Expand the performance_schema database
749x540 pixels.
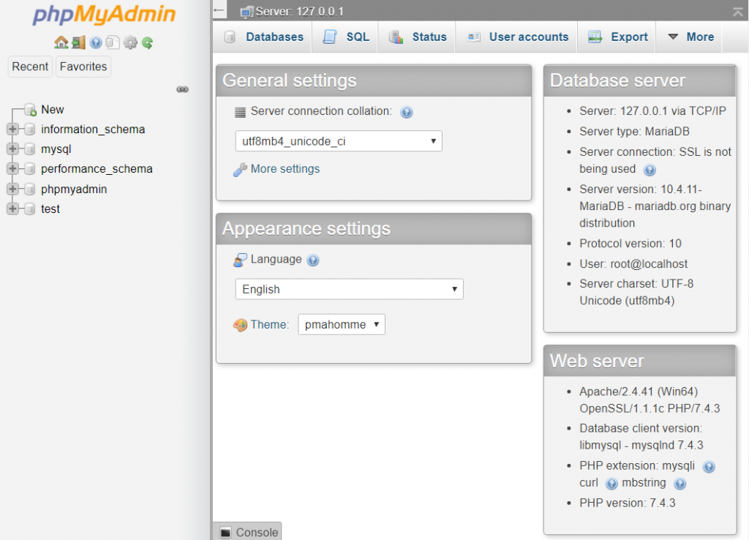pos(13,169)
